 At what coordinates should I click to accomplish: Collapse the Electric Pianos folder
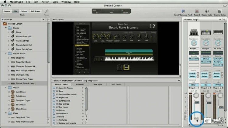[x=6, y=53]
